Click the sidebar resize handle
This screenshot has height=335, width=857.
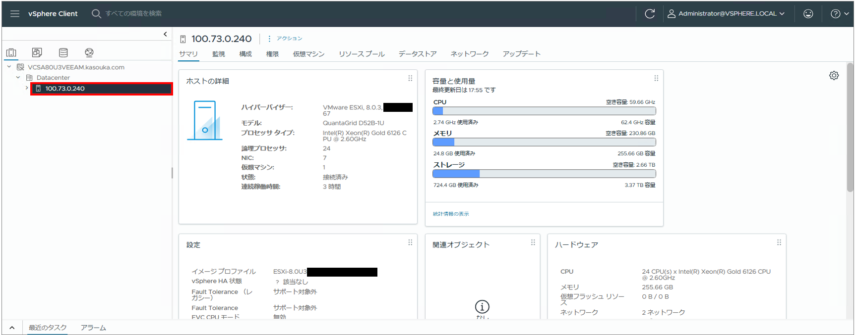click(172, 173)
